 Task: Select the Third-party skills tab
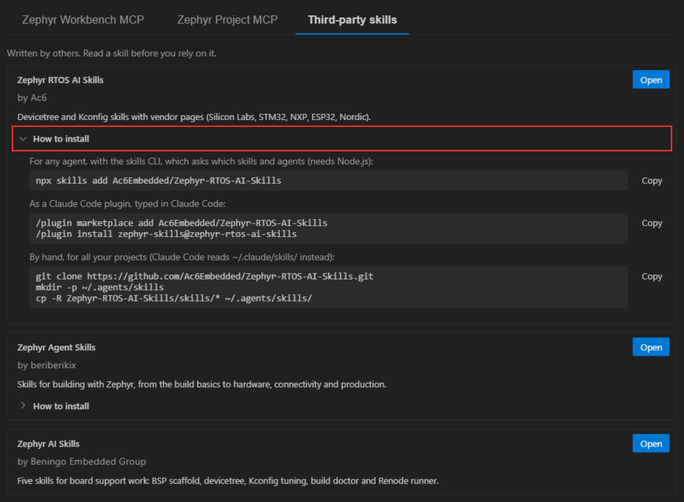(x=352, y=20)
